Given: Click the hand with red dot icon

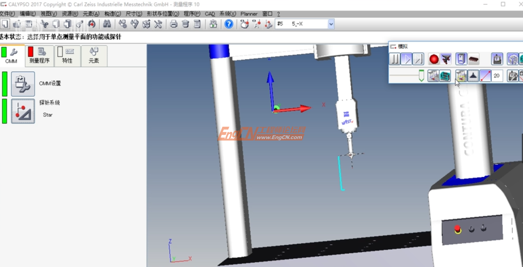Looking at the screenshot, I should tap(244, 24).
